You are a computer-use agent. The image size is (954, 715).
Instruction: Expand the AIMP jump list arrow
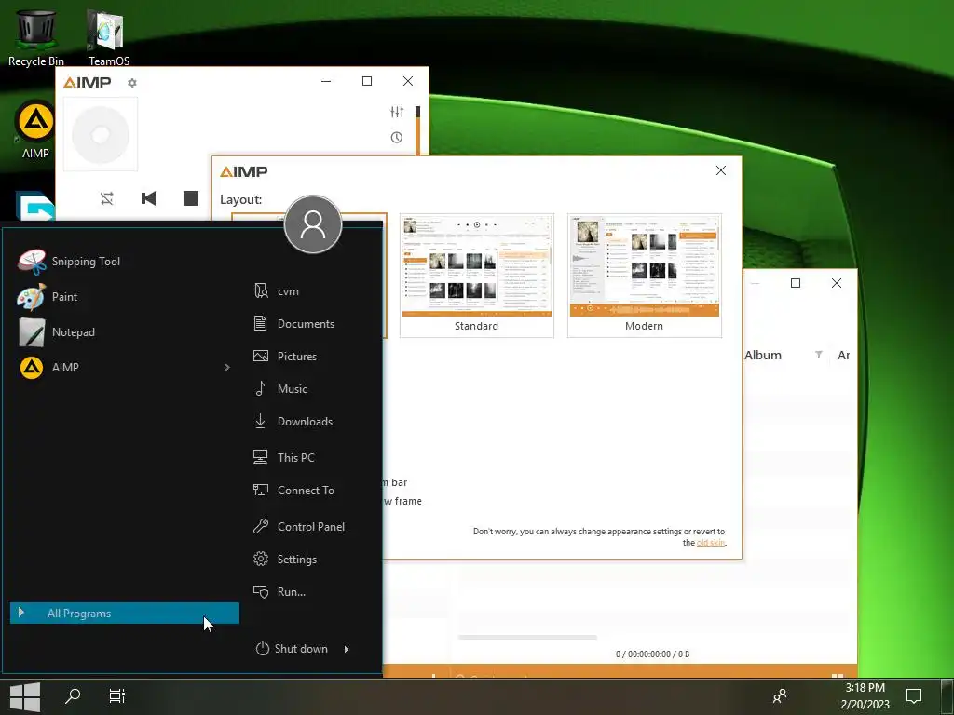coord(227,367)
